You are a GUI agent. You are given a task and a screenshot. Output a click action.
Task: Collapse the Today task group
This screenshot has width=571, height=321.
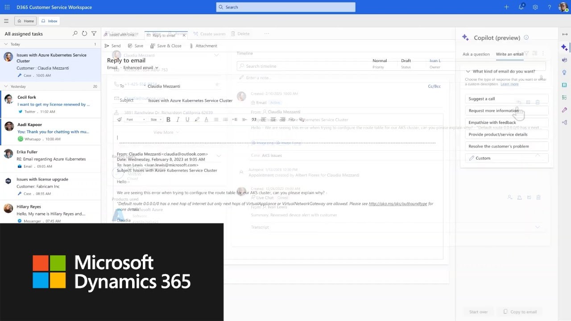[6, 44]
